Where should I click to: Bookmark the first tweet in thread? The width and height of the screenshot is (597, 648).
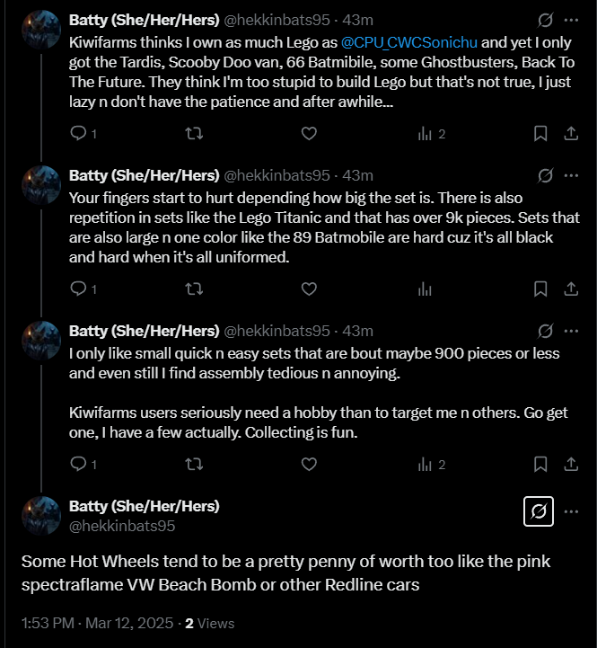click(540, 134)
